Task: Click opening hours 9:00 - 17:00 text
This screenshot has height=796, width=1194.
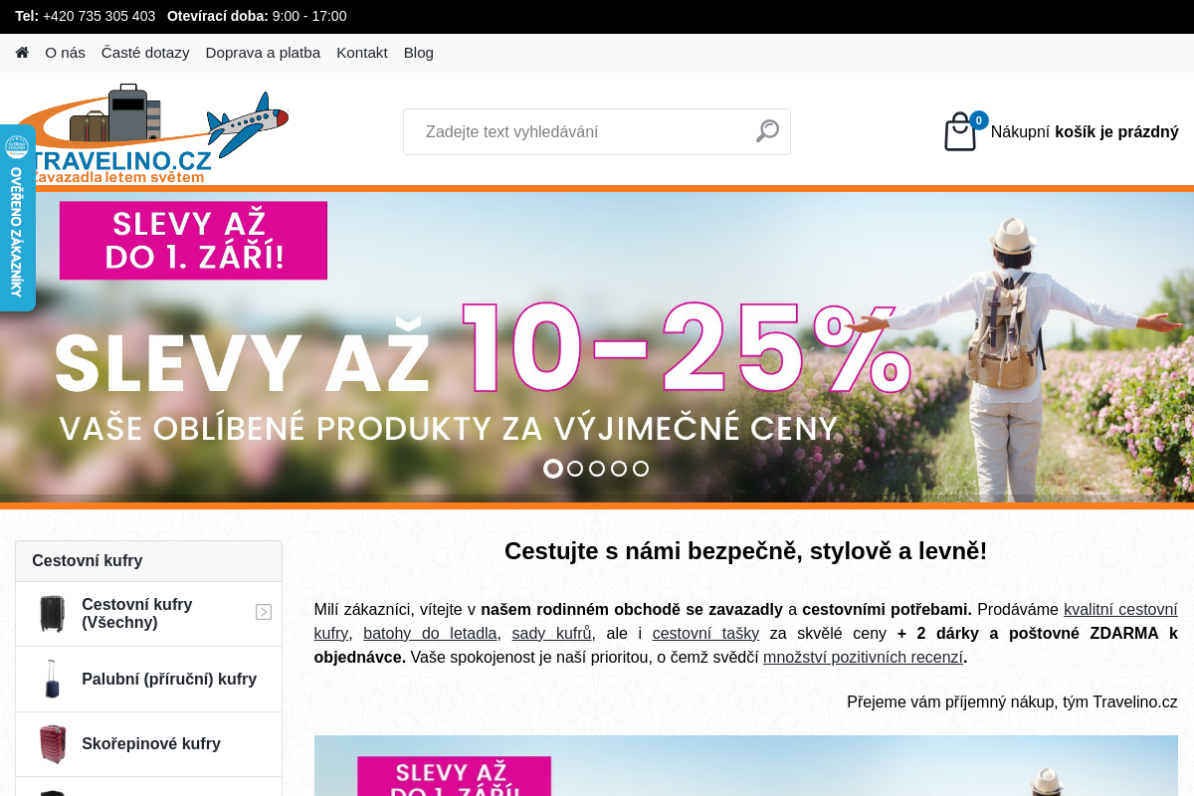Action: click(x=309, y=16)
